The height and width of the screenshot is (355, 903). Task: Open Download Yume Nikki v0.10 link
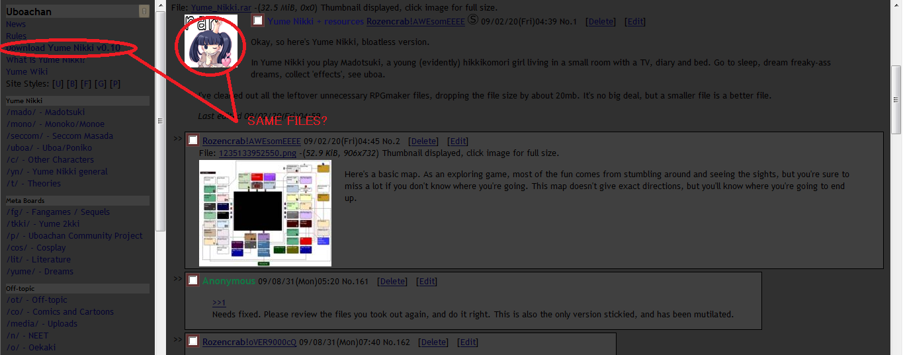click(63, 48)
